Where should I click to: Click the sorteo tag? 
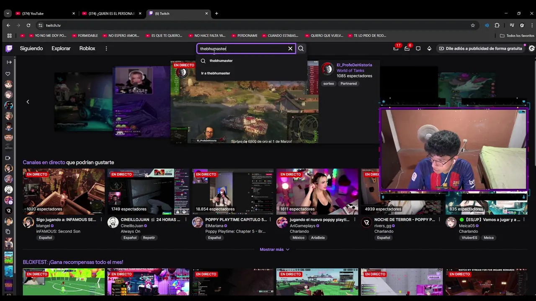pos(329,84)
